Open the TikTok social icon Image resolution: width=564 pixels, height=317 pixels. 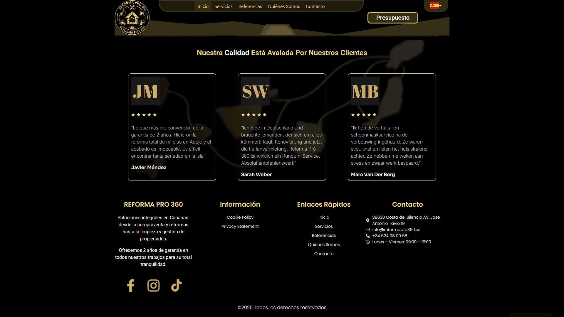click(176, 285)
